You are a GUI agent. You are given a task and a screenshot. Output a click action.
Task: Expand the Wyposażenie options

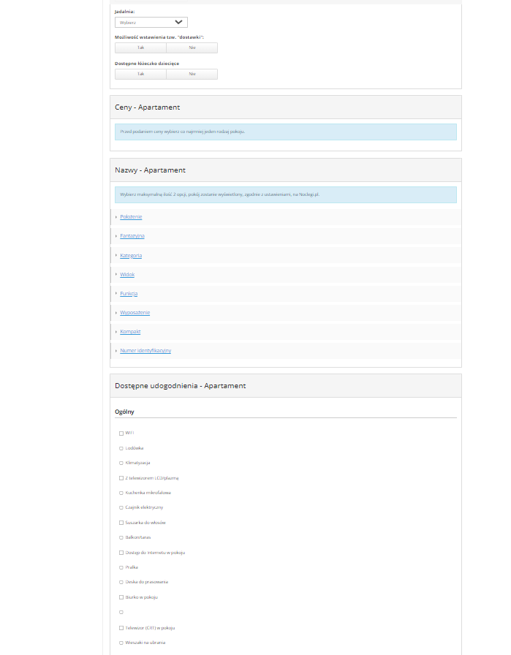pyautogui.click(x=135, y=312)
